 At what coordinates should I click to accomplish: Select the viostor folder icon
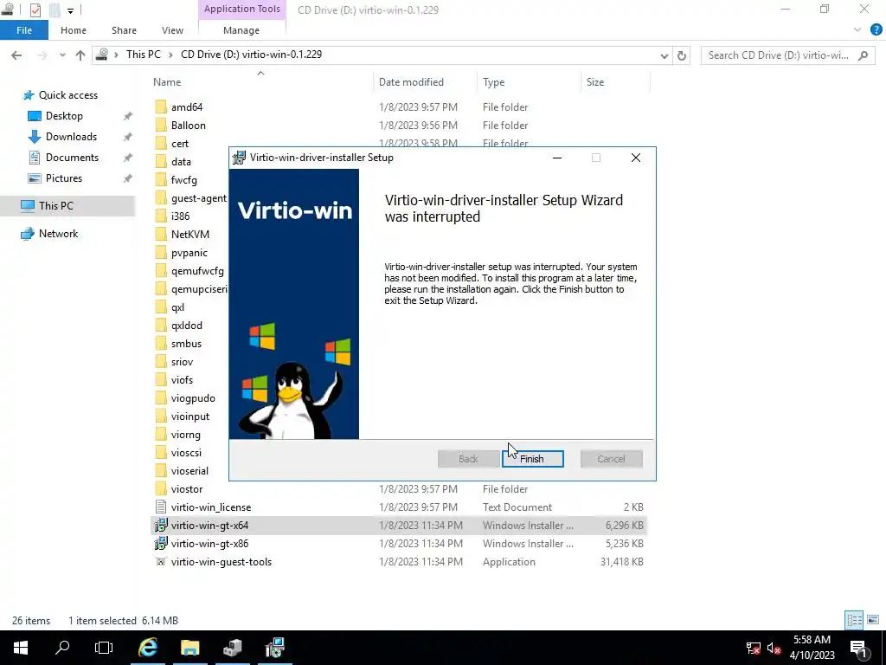[x=161, y=489]
